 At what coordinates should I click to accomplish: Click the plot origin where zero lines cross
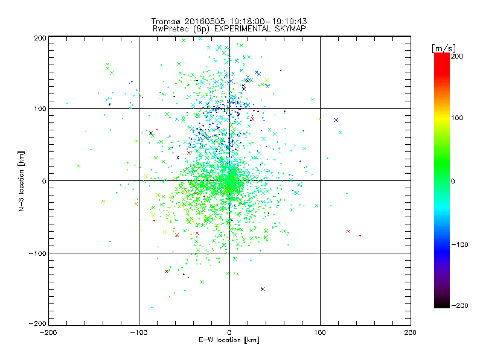click(229, 180)
